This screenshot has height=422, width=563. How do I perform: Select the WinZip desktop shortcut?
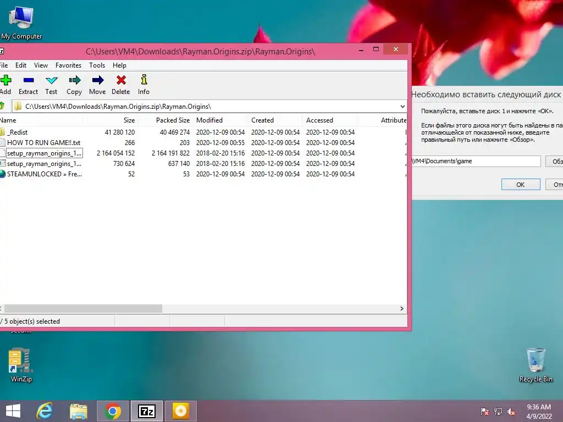click(x=21, y=365)
